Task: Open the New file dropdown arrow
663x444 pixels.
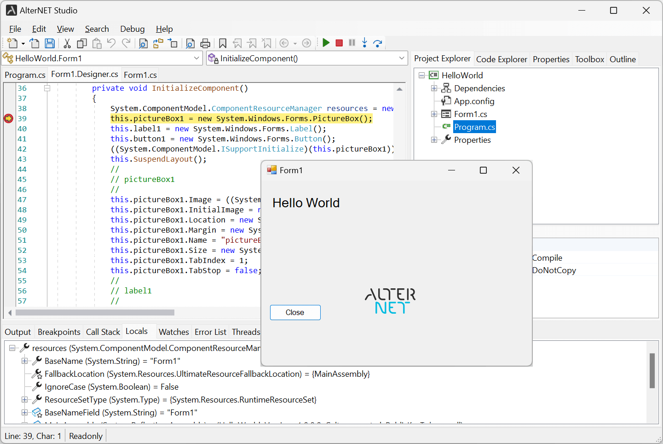Action: [x=23, y=44]
